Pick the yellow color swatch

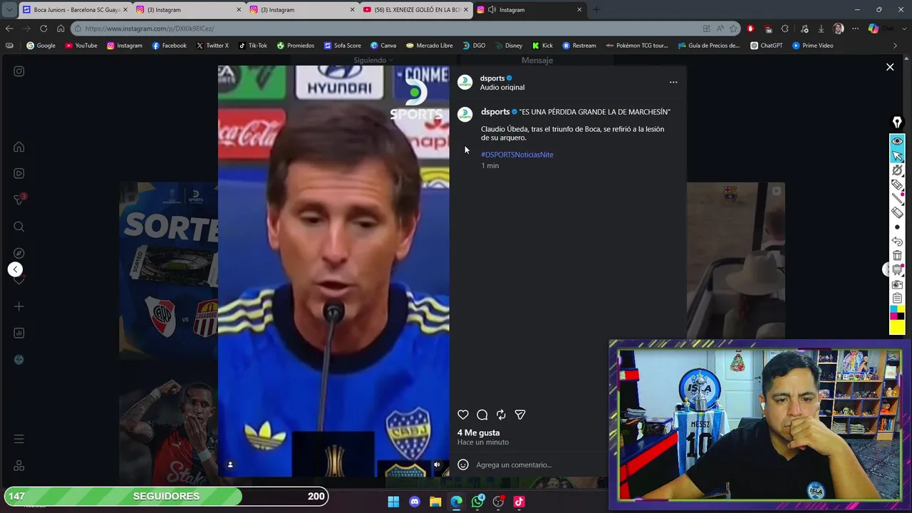point(897,327)
